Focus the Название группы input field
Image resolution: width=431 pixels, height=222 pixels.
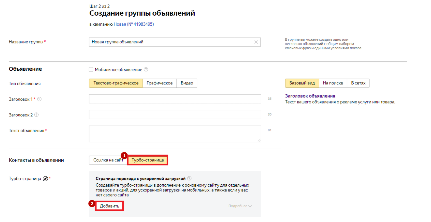pyautogui.click(x=174, y=42)
